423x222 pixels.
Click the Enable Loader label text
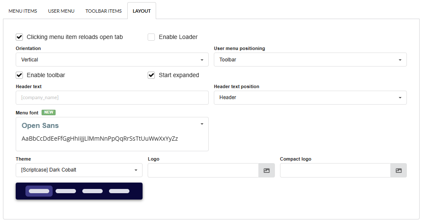tap(178, 37)
